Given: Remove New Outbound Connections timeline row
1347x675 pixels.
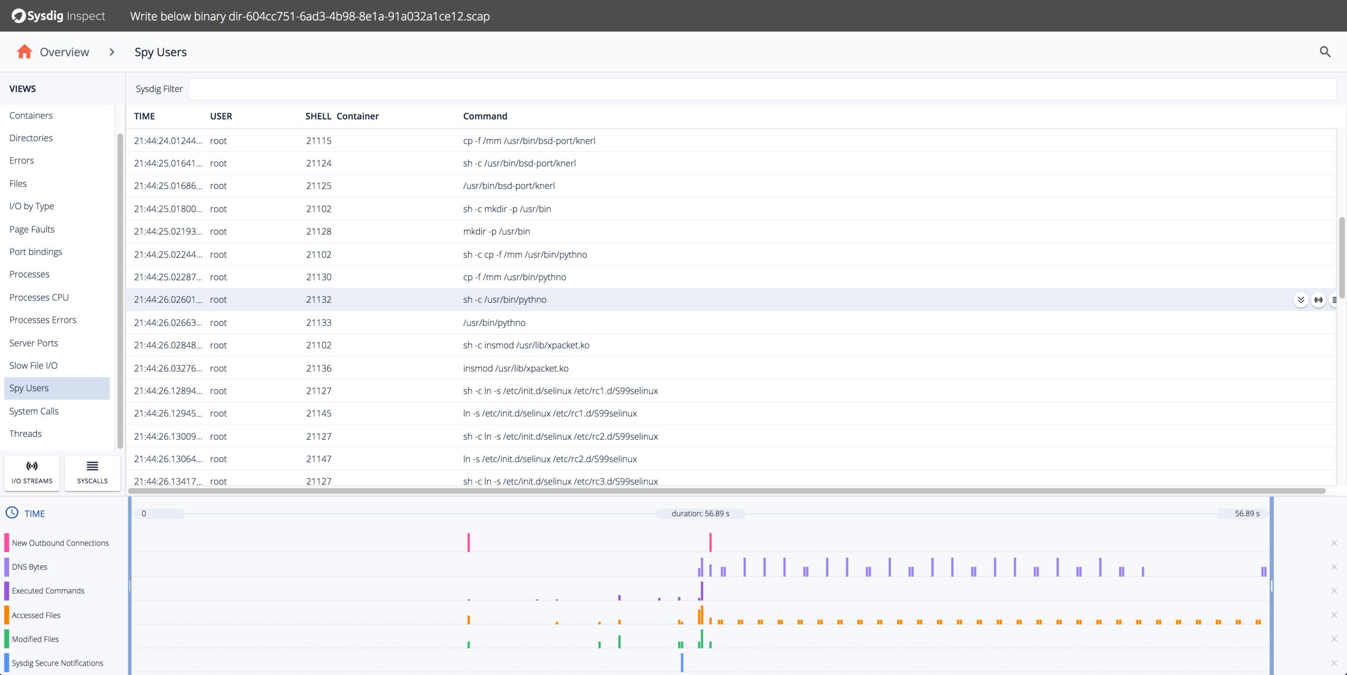Looking at the screenshot, I should pos(1334,543).
